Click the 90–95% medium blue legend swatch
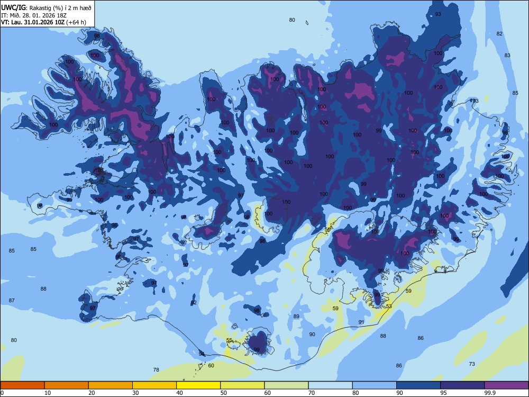This screenshot has width=529, height=397. [x=418, y=385]
